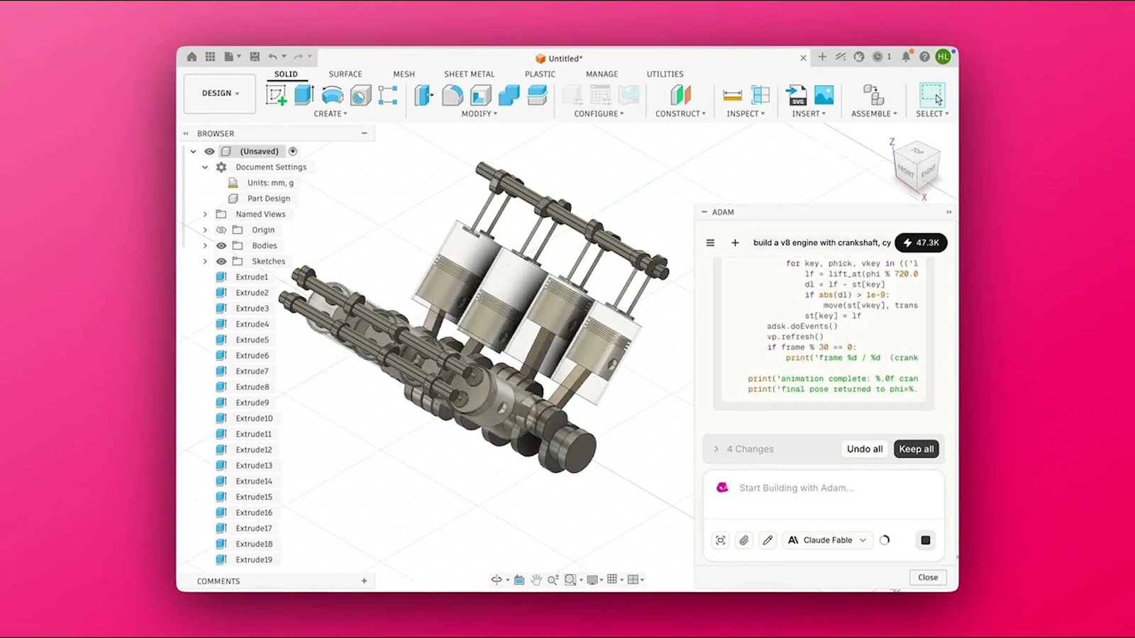
Task: Expand the 4 Changes section
Action: tap(716, 449)
